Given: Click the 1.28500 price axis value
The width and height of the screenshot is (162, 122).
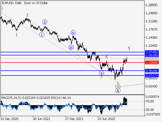Looking at the screenshot, I should (151, 5).
